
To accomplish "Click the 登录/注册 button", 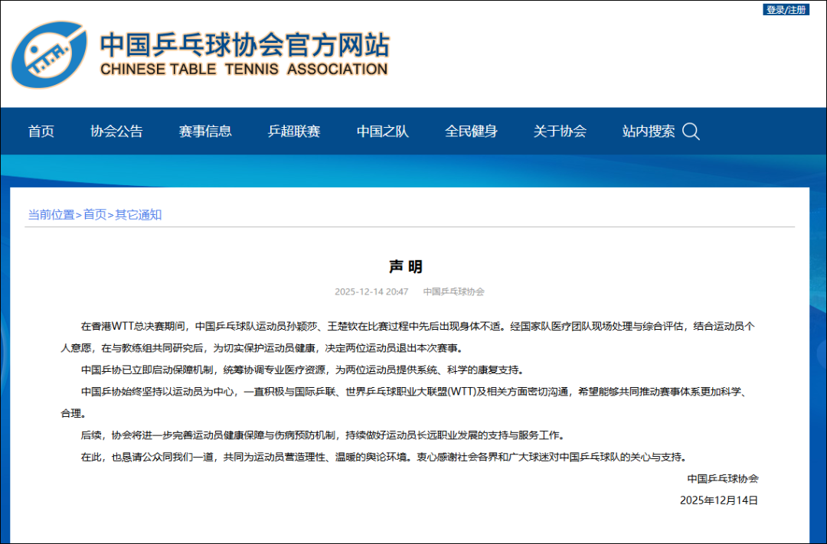I will click(x=786, y=9).
